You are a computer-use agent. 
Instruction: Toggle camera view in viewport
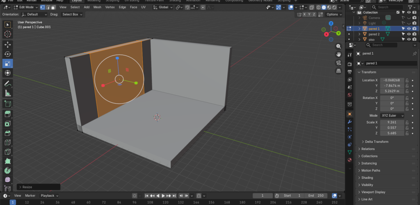coord(338,62)
